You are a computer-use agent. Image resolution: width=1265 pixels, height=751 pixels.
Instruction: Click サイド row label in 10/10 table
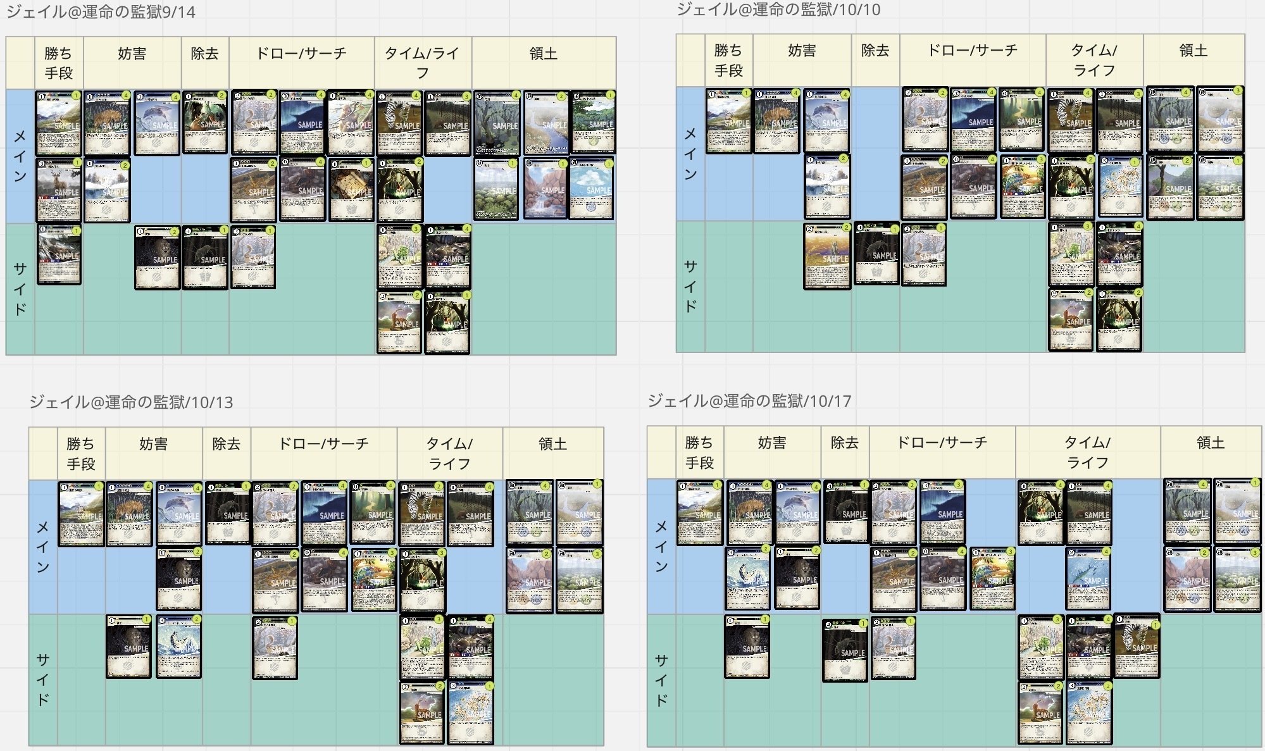pyautogui.click(x=690, y=287)
